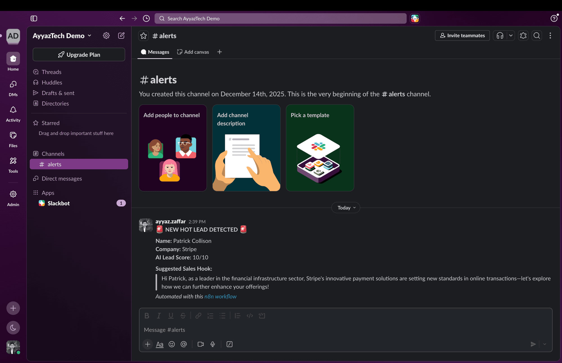Open channel details from # alerts title

(164, 36)
